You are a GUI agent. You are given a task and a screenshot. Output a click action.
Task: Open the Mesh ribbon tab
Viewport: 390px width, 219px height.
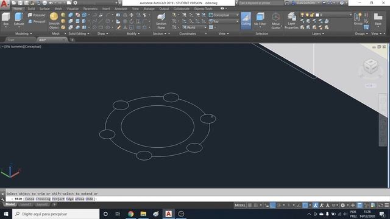(x=58, y=9)
